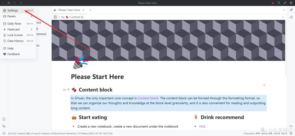Switch appearance theme mode icon

[x=291, y=3]
